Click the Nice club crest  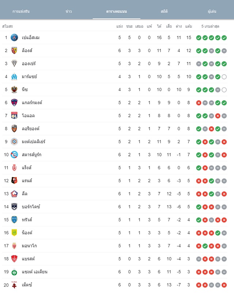(x=14, y=90)
